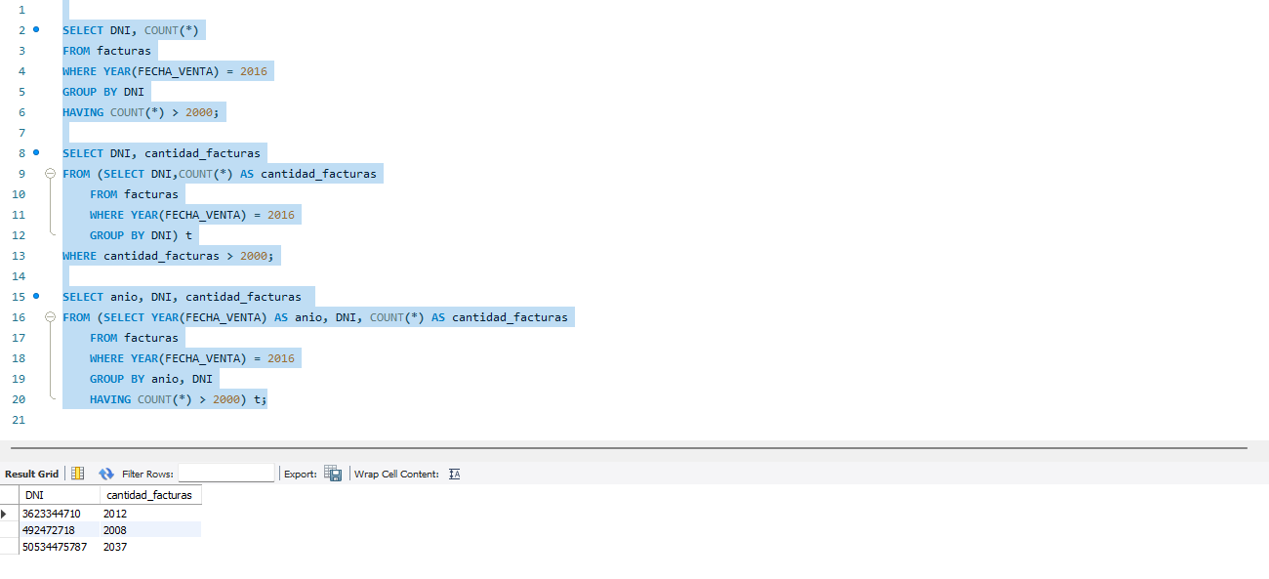Viewport: 1269px width, 579px height.
Task: Select the cell with value 2008
Action: tap(150, 530)
